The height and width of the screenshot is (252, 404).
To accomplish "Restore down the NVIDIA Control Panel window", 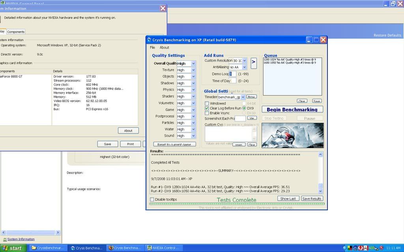I will [x=393, y=4].
